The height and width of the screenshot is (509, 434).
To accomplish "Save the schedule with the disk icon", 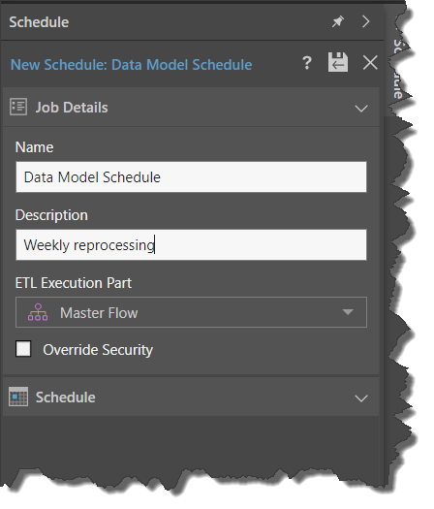I will 338,62.
